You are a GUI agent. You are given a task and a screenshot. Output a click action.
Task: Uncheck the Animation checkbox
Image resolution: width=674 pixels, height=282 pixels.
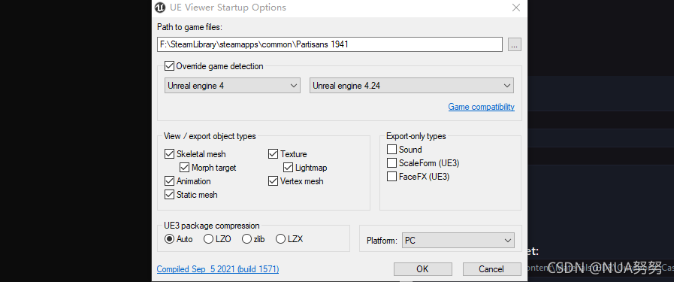point(169,181)
